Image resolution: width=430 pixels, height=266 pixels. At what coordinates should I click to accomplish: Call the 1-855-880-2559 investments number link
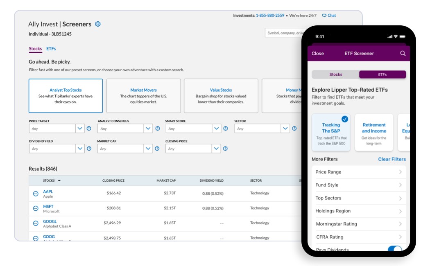coord(270,16)
